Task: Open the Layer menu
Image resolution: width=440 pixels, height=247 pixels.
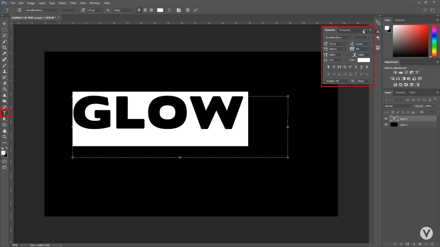Action: [x=42, y=3]
